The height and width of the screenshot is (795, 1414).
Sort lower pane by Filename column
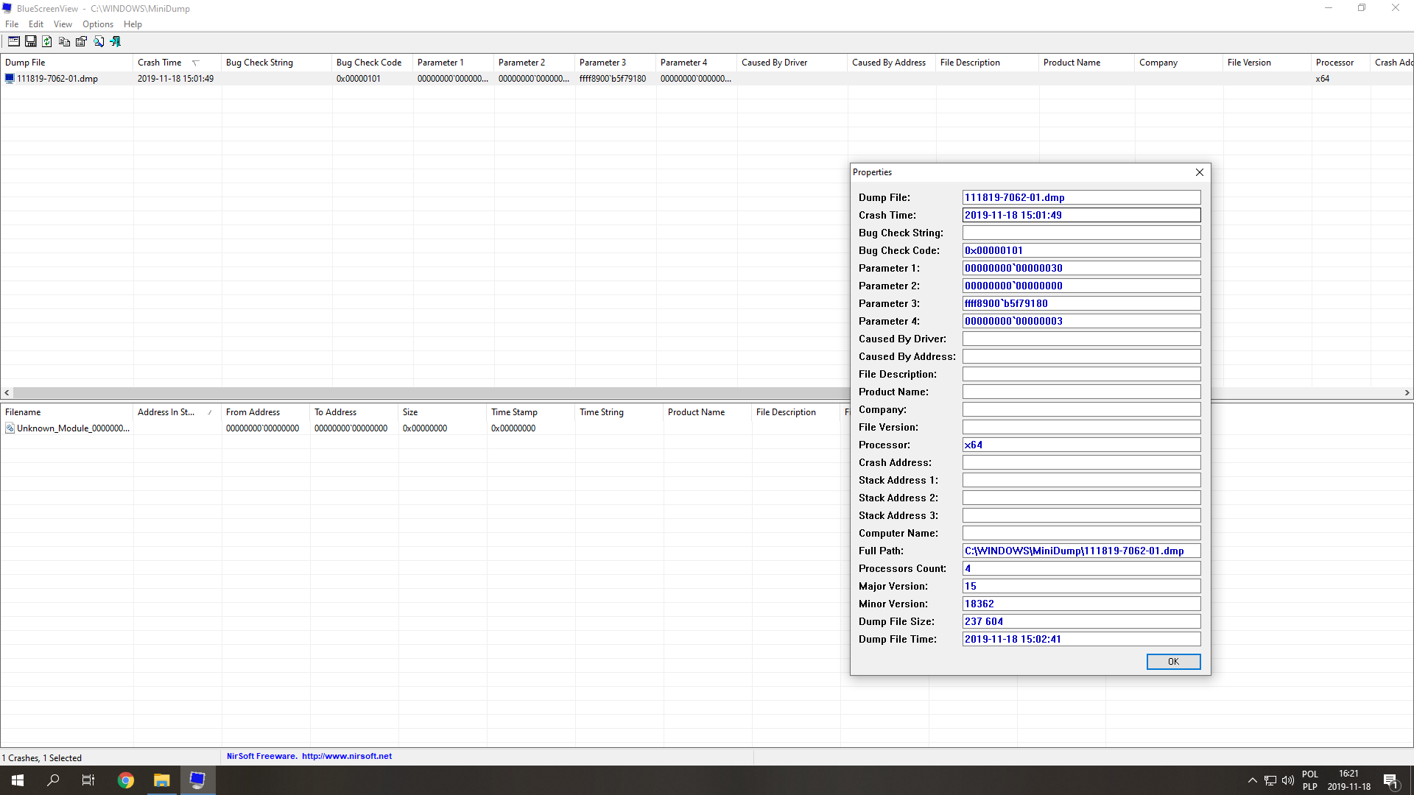pos(66,412)
